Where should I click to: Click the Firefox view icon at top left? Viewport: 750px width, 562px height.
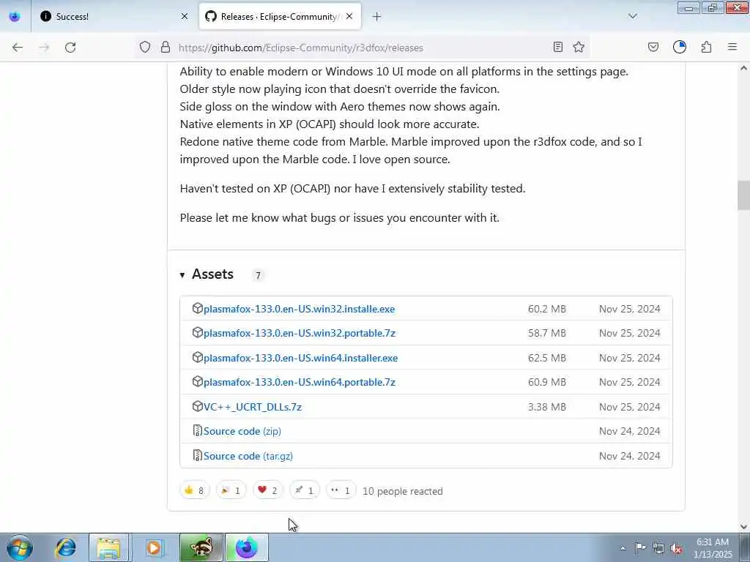tap(15, 16)
